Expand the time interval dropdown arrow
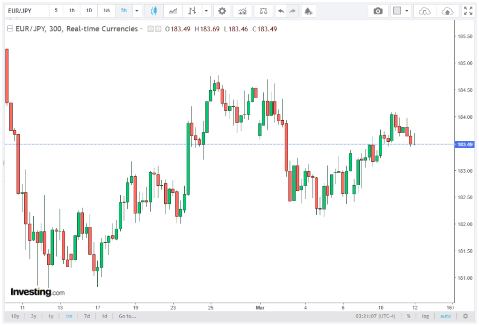479x326 pixels. click(137, 10)
